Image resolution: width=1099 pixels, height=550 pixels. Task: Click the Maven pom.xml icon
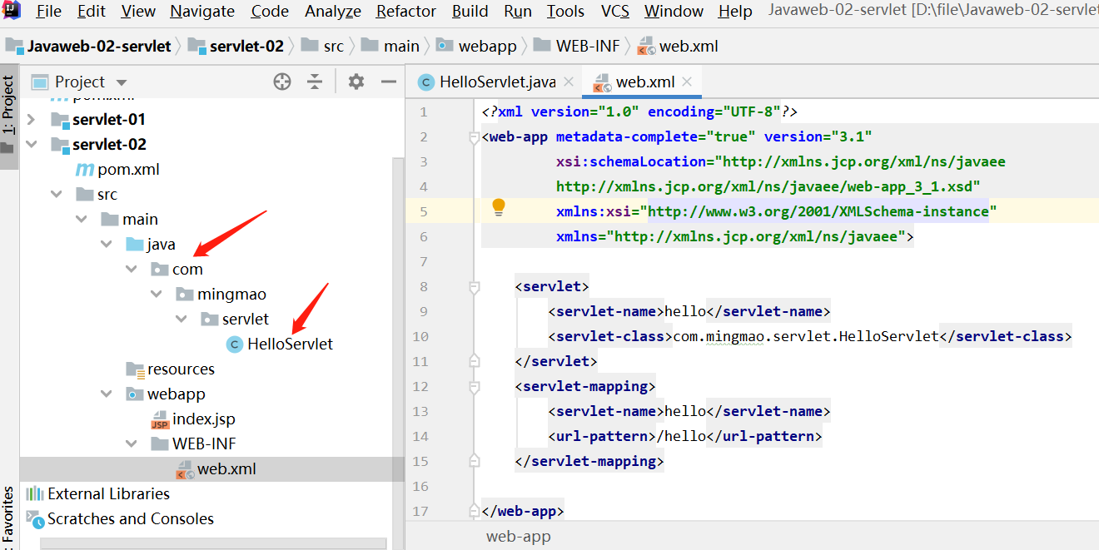pyautogui.click(x=84, y=170)
